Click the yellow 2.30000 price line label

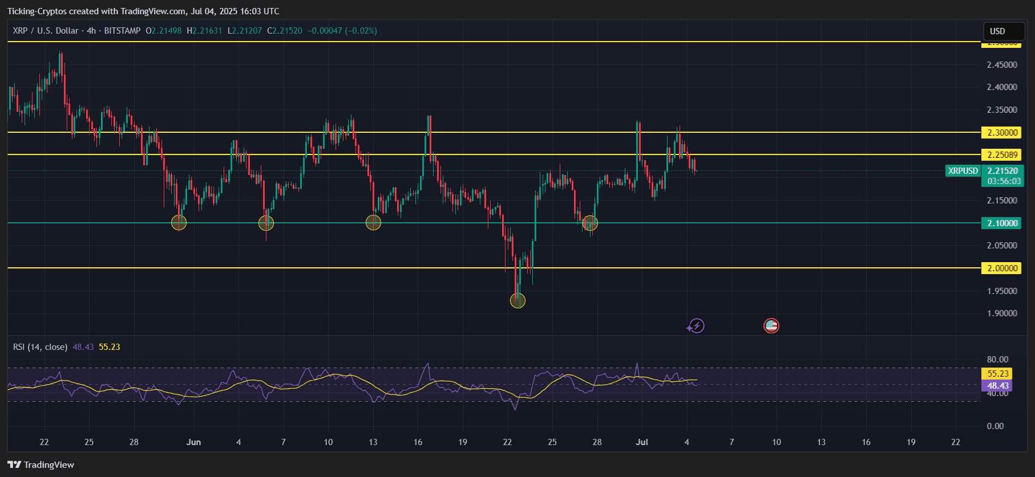1002,133
